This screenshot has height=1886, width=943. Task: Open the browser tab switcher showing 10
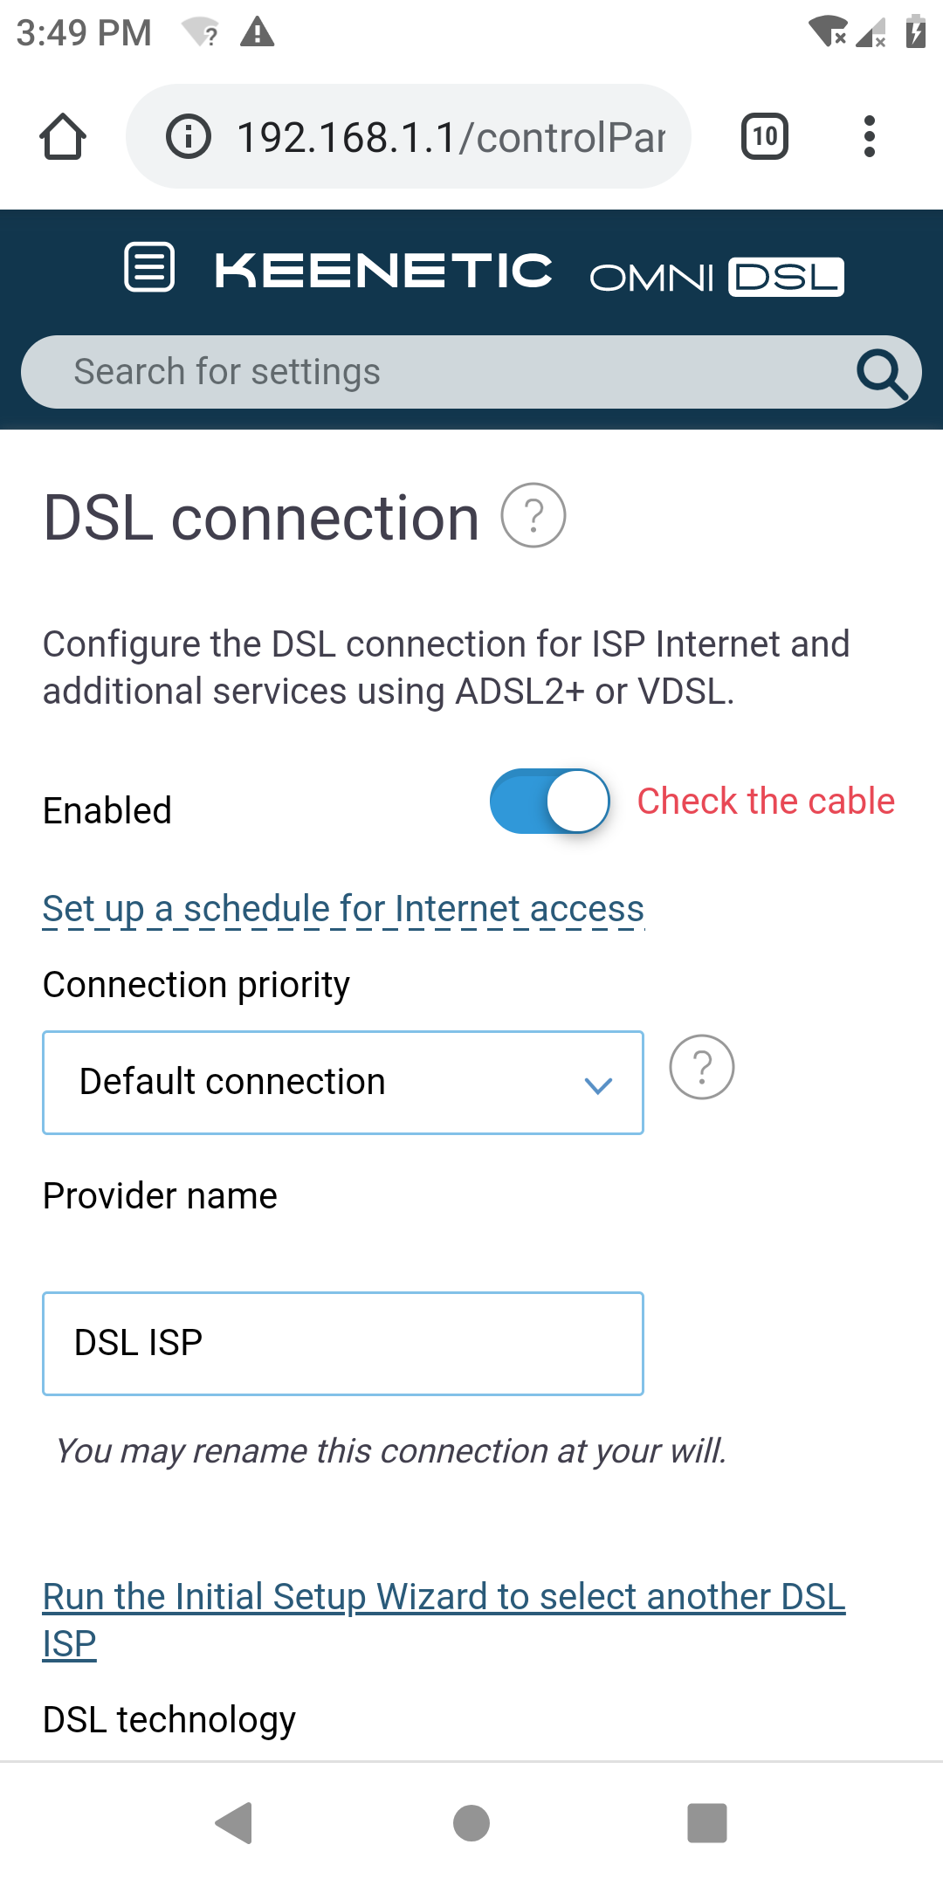pyautogui.click(x=765, y=136)
